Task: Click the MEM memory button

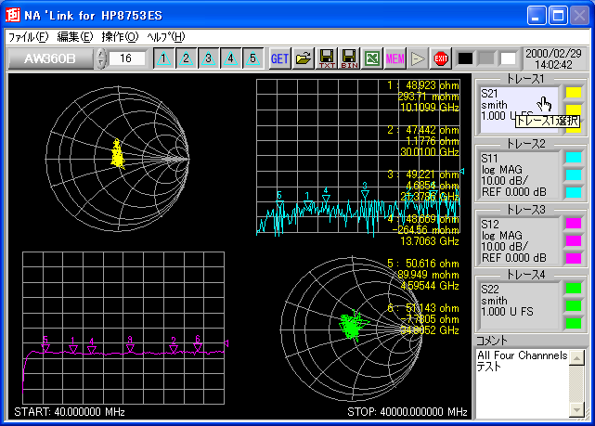Action: tap(395, 58)
